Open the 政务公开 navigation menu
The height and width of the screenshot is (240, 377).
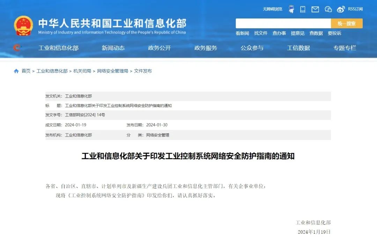[x=160, y=48]
